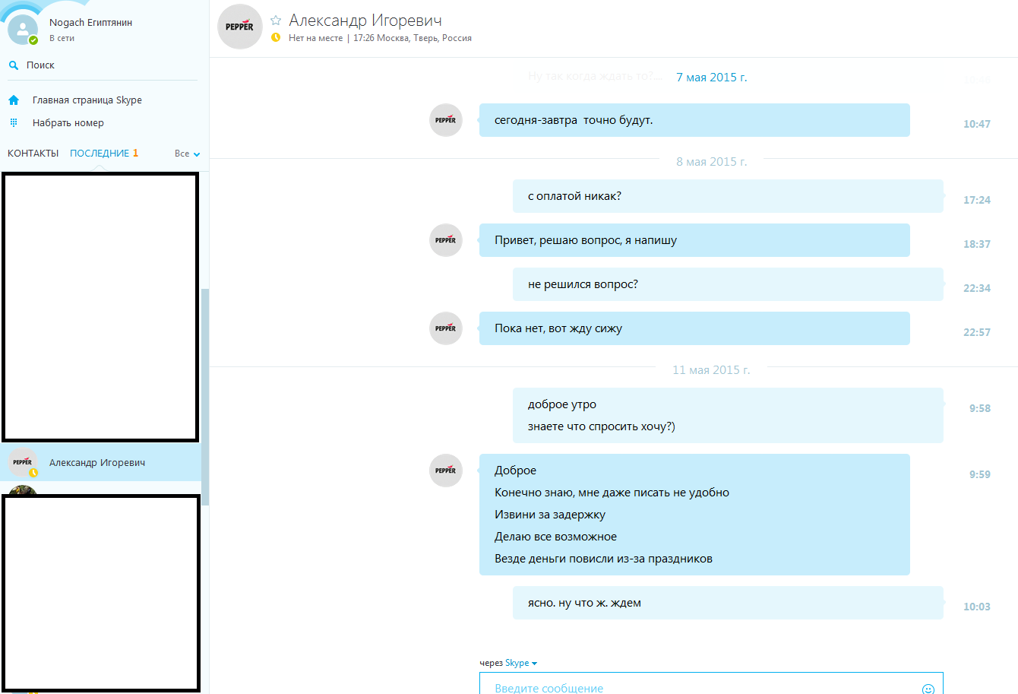Click message line 'Конечно знаю, мне даже писать не удобно'
This screenshot has height=694, width=1018.
click(x=612, y=493)
